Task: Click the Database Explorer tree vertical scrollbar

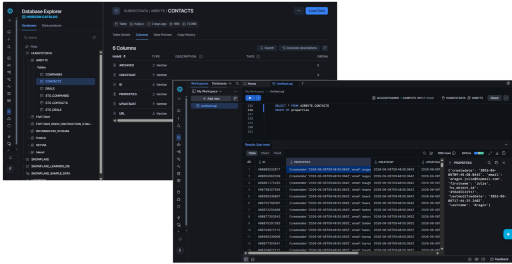Action: pyautogui.click(x=101, y=114)
